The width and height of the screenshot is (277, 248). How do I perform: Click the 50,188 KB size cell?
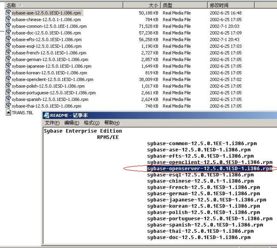(149, 13)
